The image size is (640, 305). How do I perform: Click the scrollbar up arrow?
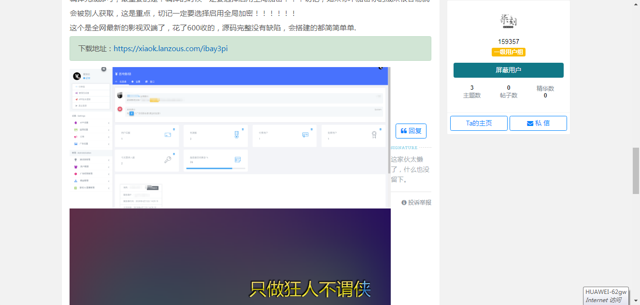636,3
